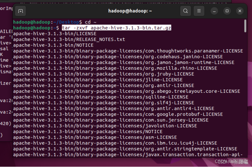This screenshot has height=167, width=252.
Task: Click the hadoop@hadoop:~/Desktop prompt
Action: pyautogui.click(x=48, y=22)
